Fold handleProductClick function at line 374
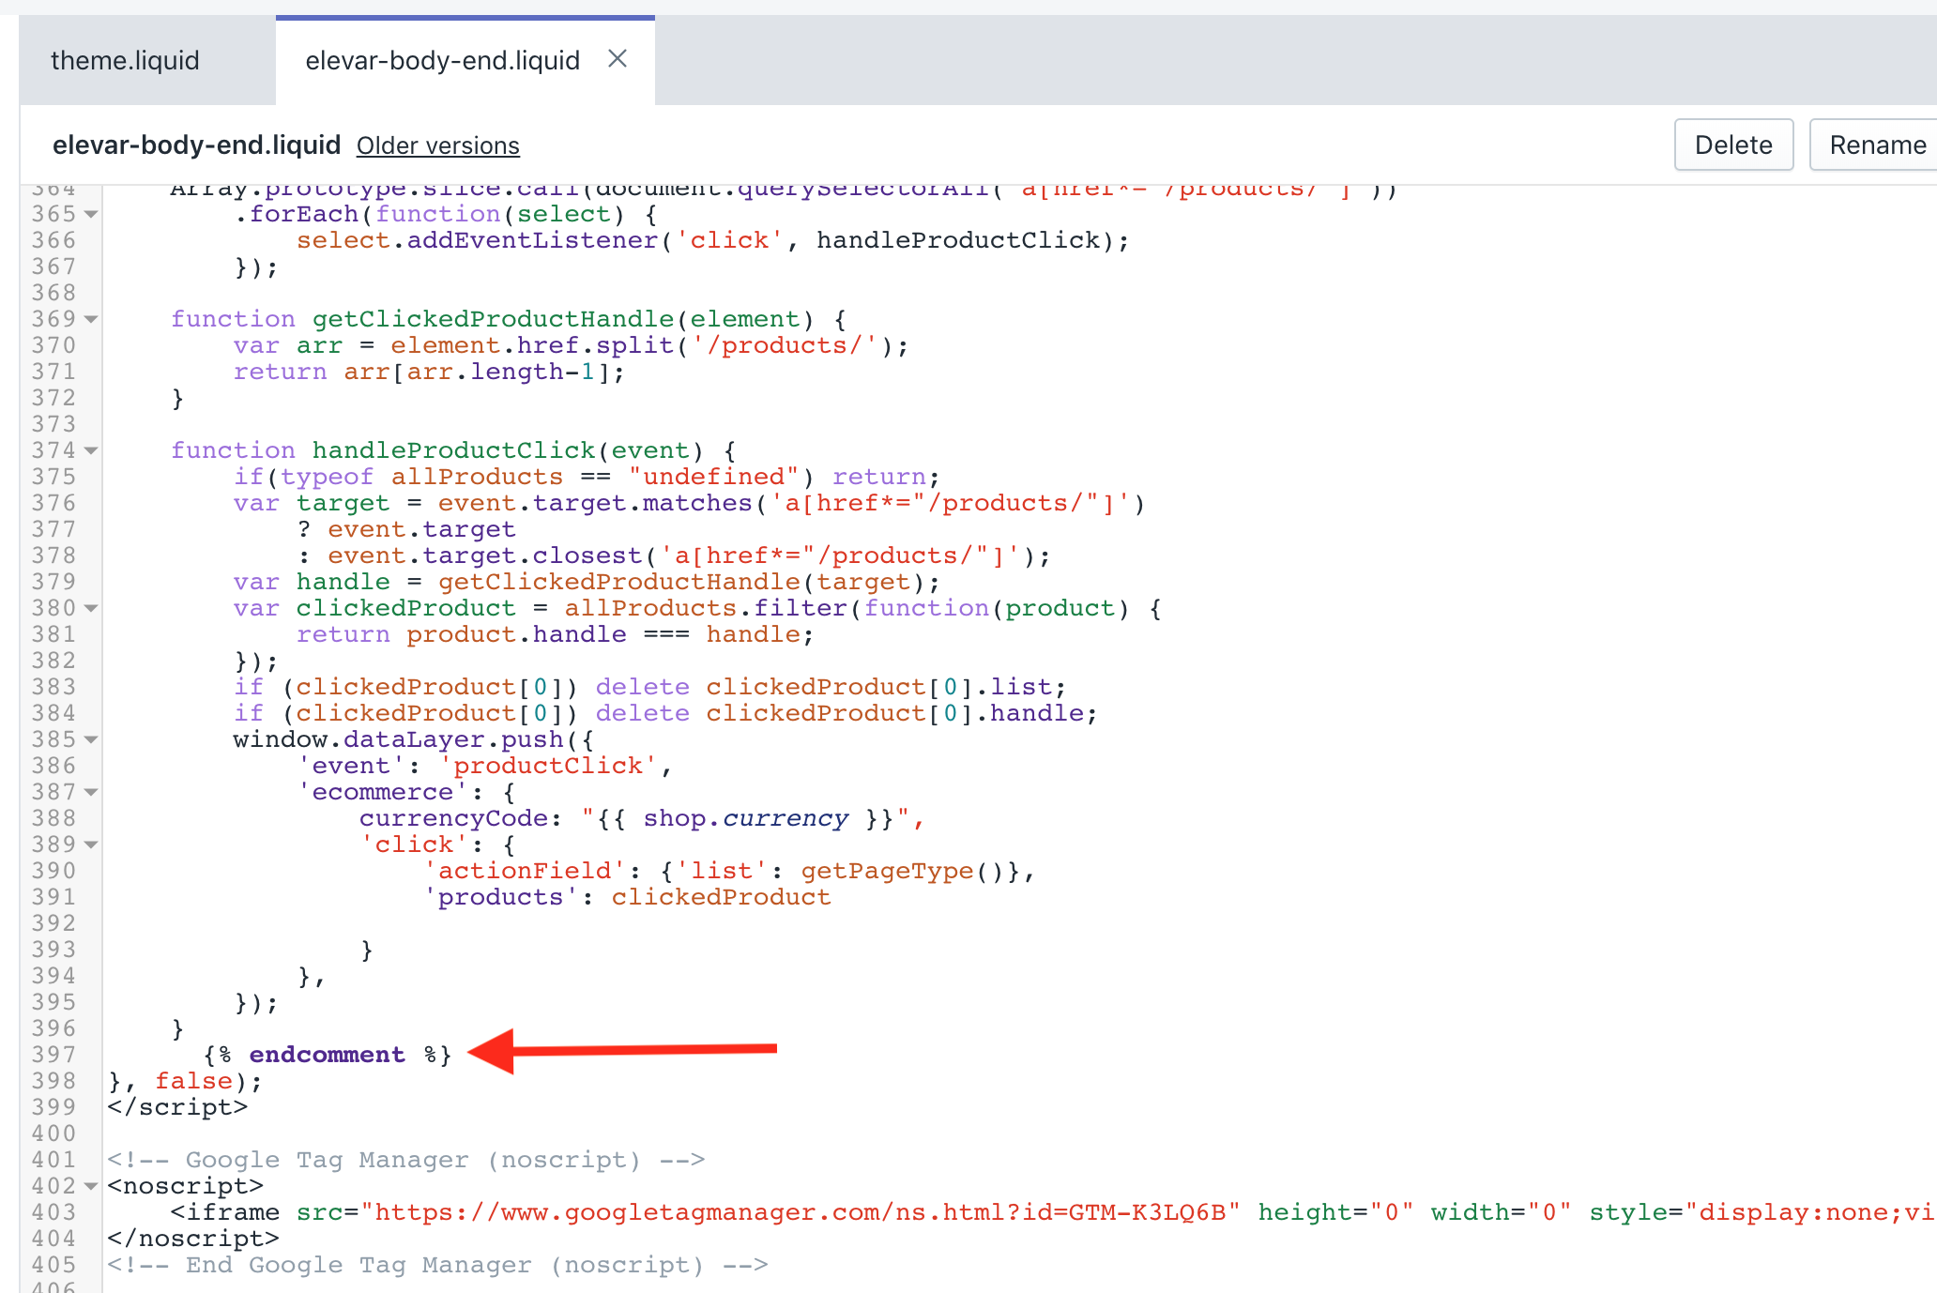Viewport: 1937px width, 1293px height. tap(91, 450)
